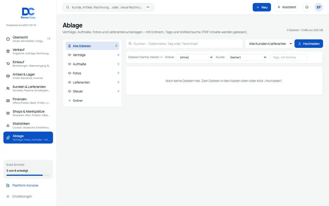The height and width of the screenshot is (206, 329).
Task: Click the Verträge folder cube icon
Action: pyautogui.click(x=69, y=55)
